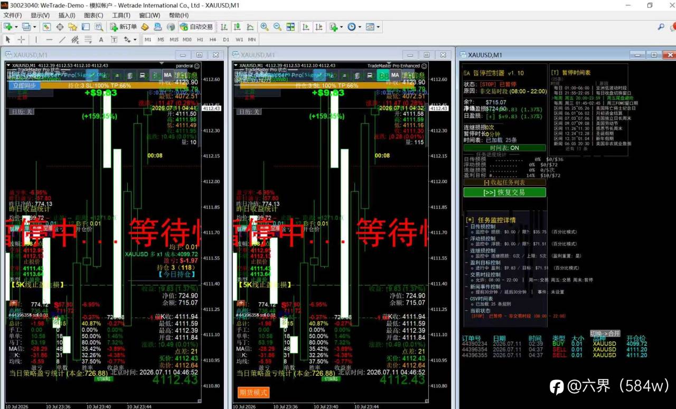Select the crosshair cursor tool
This screenshot has height=409, width=676.
21,40
